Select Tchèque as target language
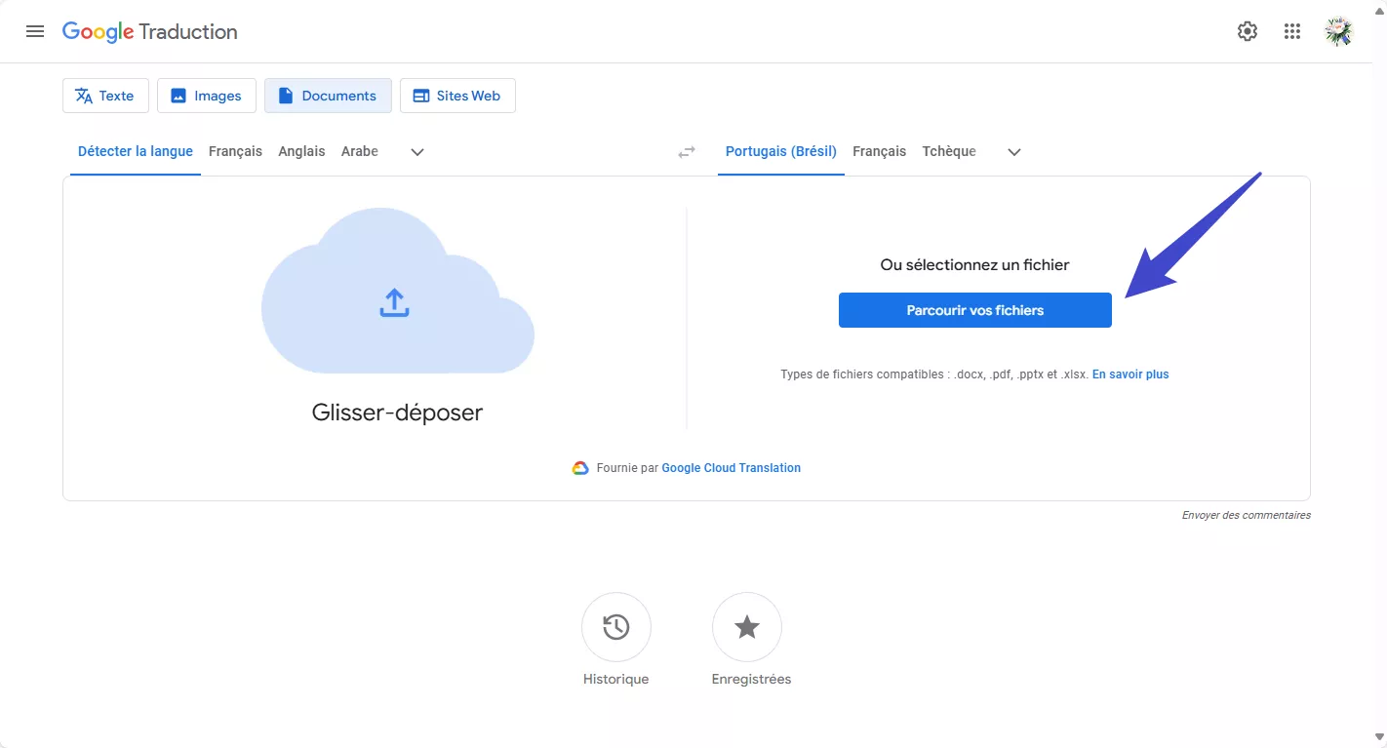 point(948,151)
